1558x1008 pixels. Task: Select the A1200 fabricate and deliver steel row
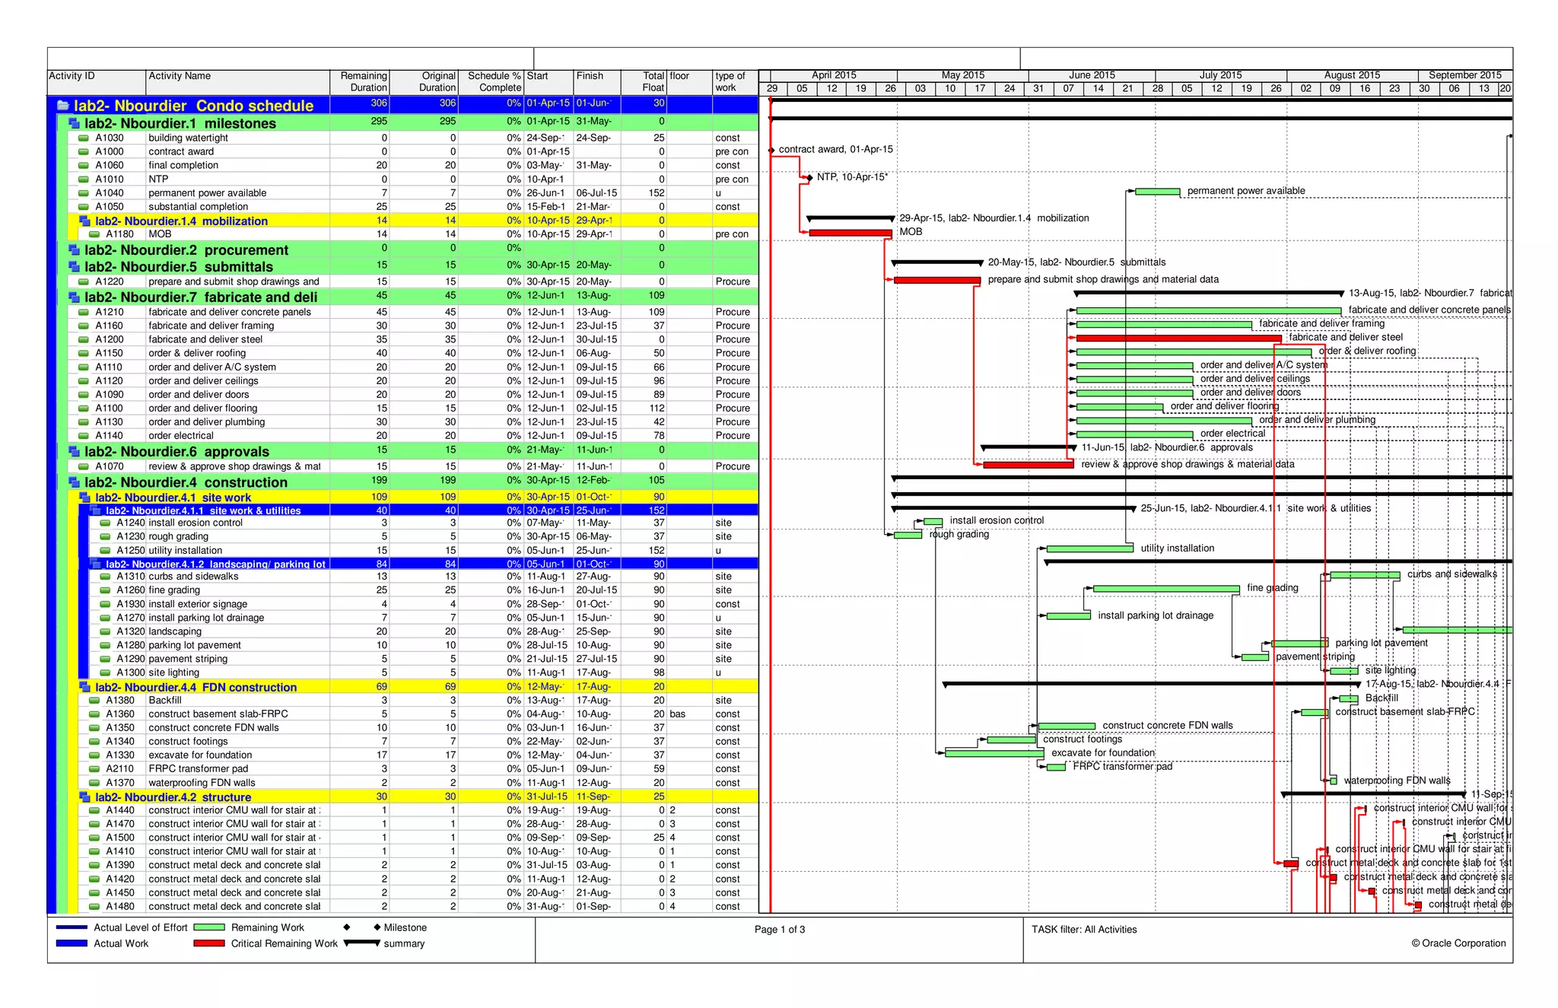205,340
